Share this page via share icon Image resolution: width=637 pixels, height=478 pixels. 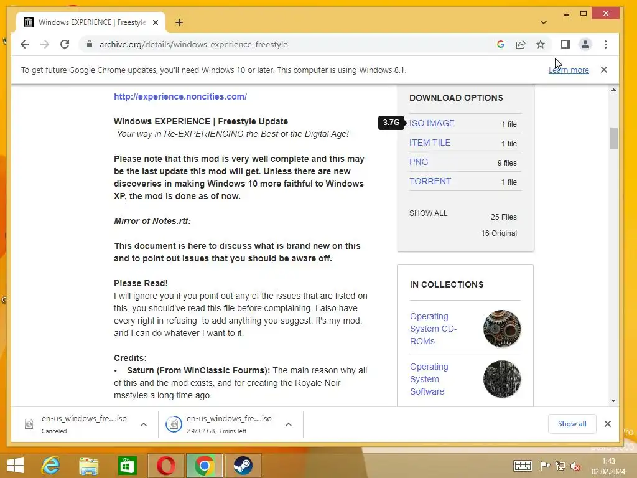coord(521,44)
